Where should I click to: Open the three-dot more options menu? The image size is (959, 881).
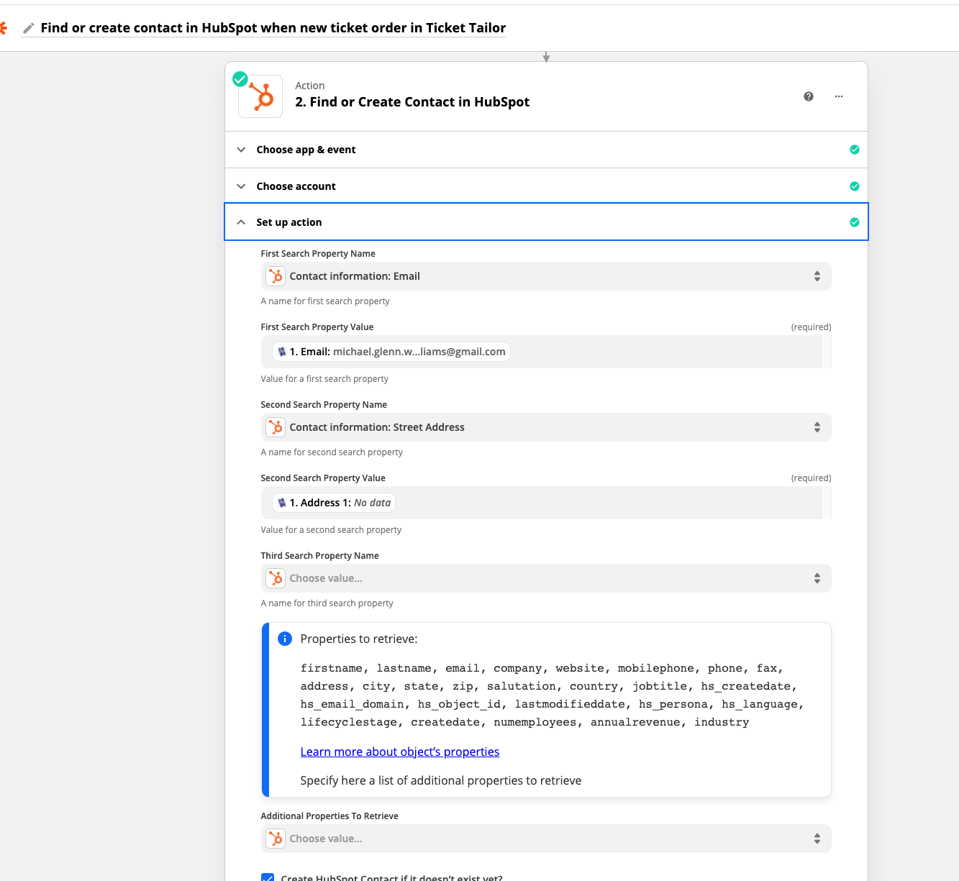[x=839, y=96]
